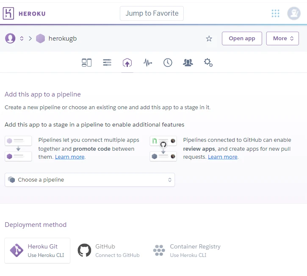The width and height of the screenshot is (307, 276).
Task: Expand the More dropdown button
Action: tap(282, 39)
